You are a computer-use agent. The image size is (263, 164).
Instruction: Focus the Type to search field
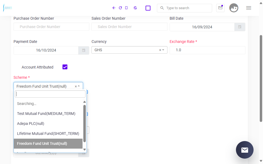pyautogui.click(x=185, y=8)
